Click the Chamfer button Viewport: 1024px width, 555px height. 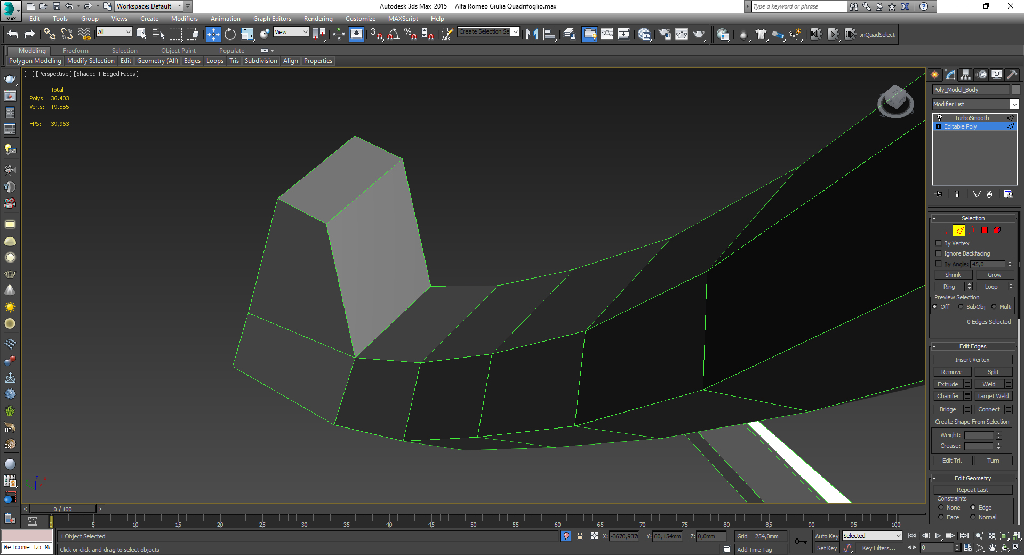point(948,396)
